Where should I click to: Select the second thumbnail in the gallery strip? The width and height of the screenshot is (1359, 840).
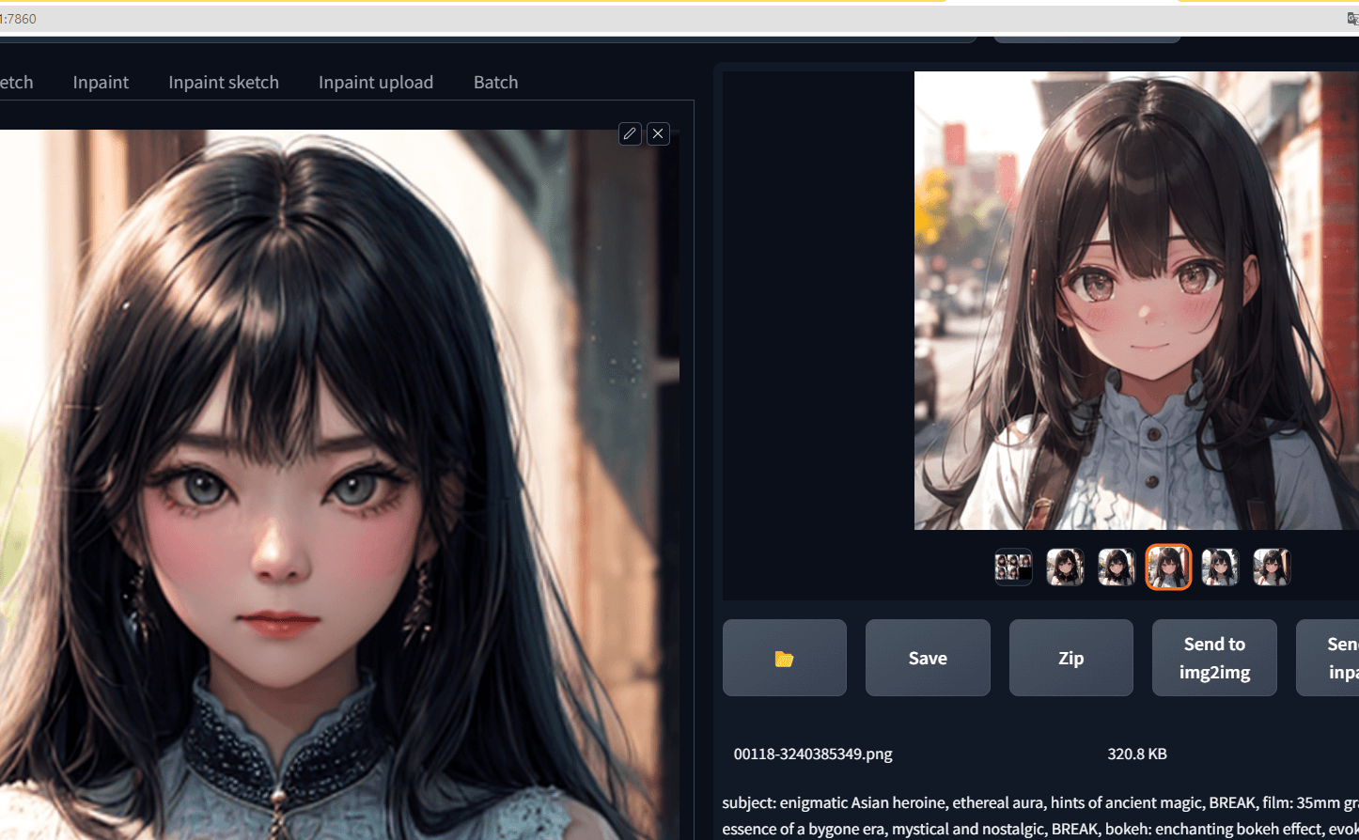click(1065, 567)
